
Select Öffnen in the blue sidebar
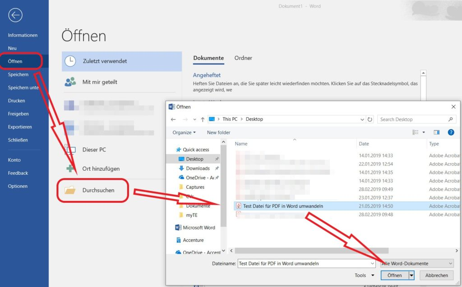tap(15, 61)
